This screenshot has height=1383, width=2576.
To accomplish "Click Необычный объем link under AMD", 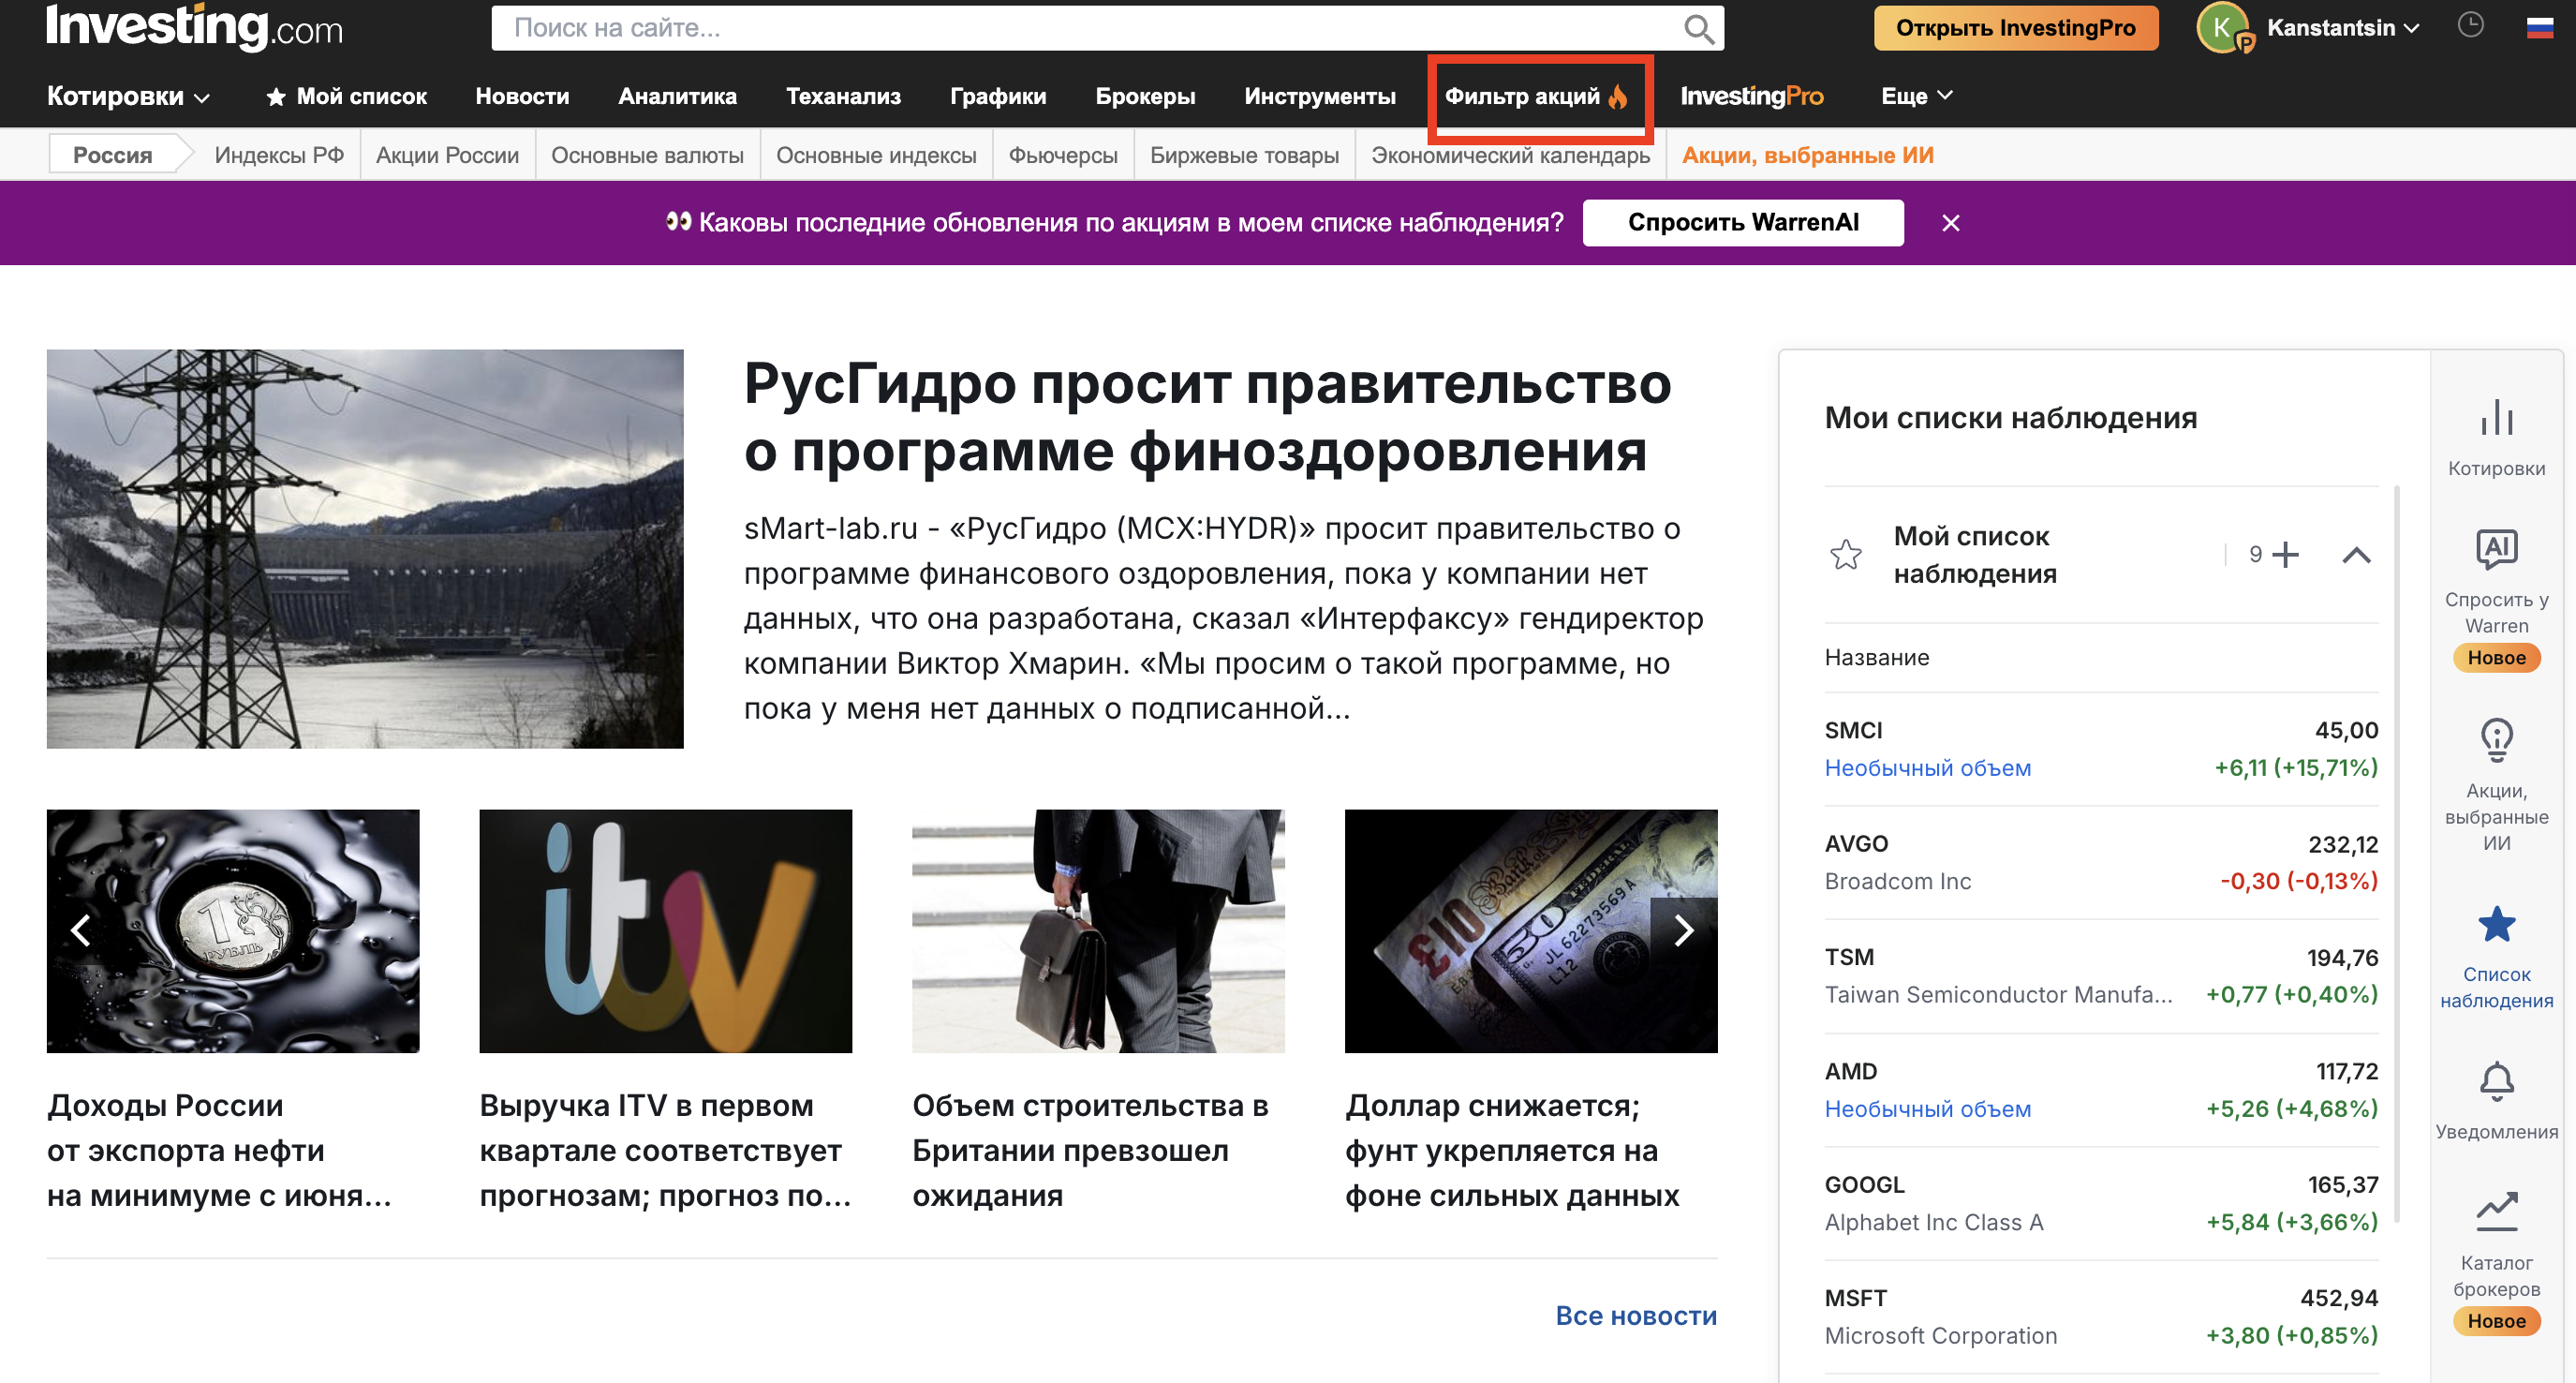I will click(1927, 1108).
